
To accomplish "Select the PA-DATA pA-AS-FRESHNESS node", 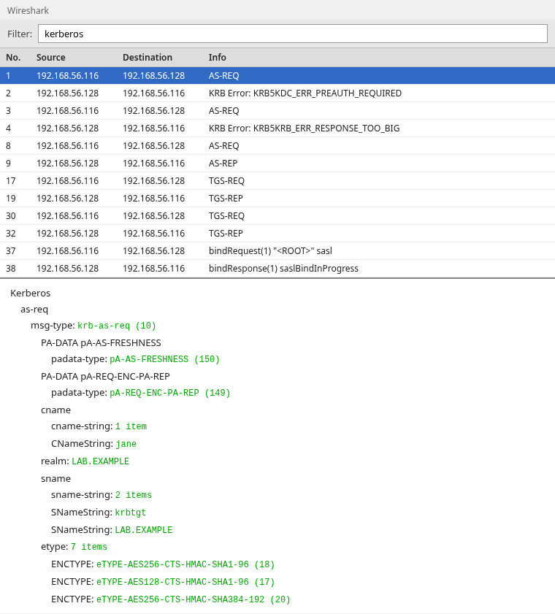I will (101, 343).
